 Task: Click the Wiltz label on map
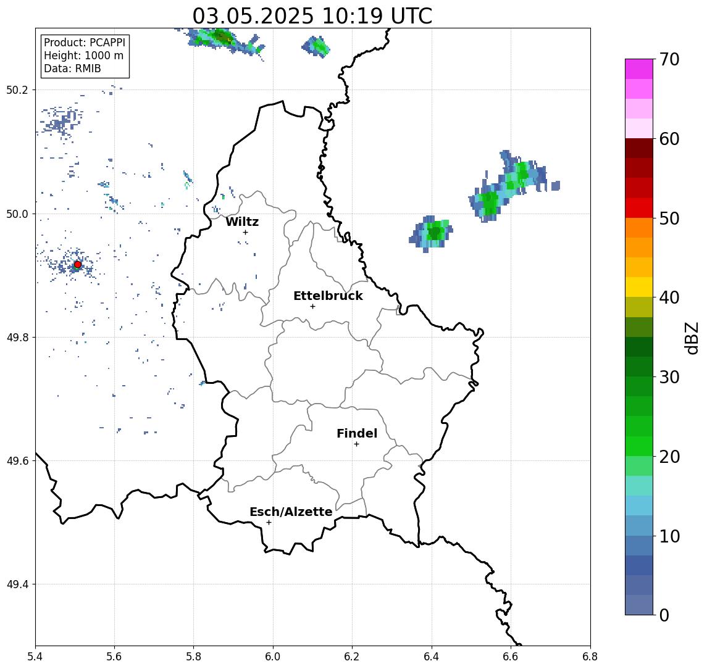pos(242,222)
